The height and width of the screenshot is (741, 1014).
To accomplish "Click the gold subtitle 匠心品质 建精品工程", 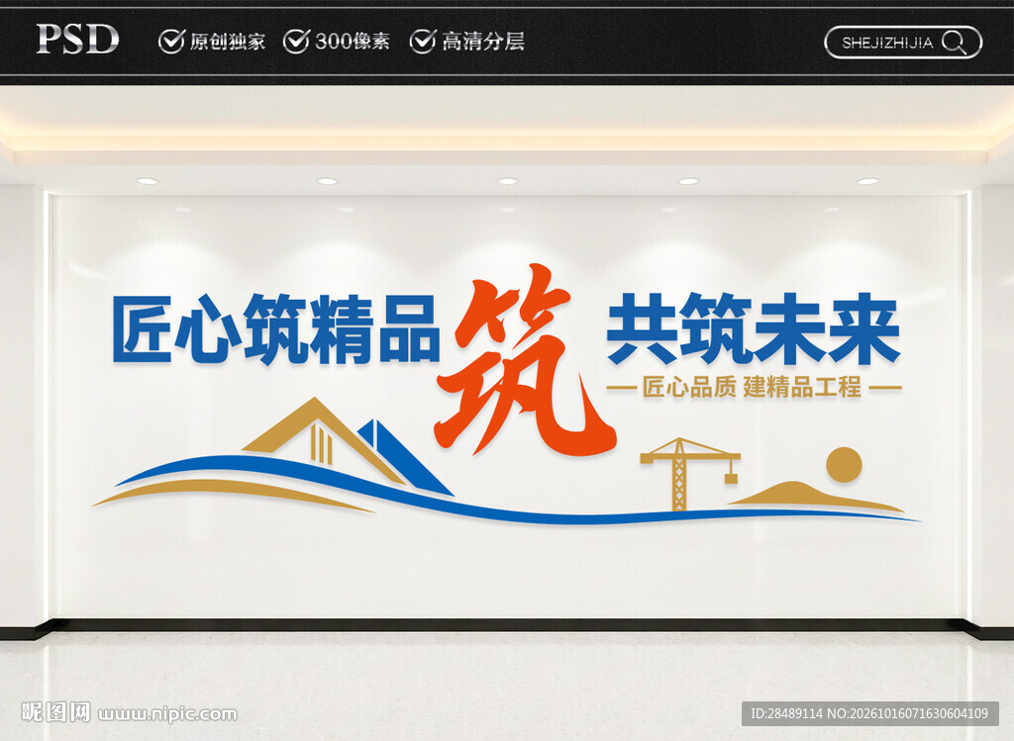I will [753, 387].
